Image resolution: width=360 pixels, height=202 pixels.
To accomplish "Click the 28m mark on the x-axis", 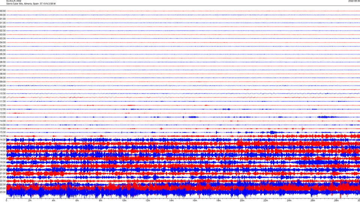I will (x=336, y=201).
